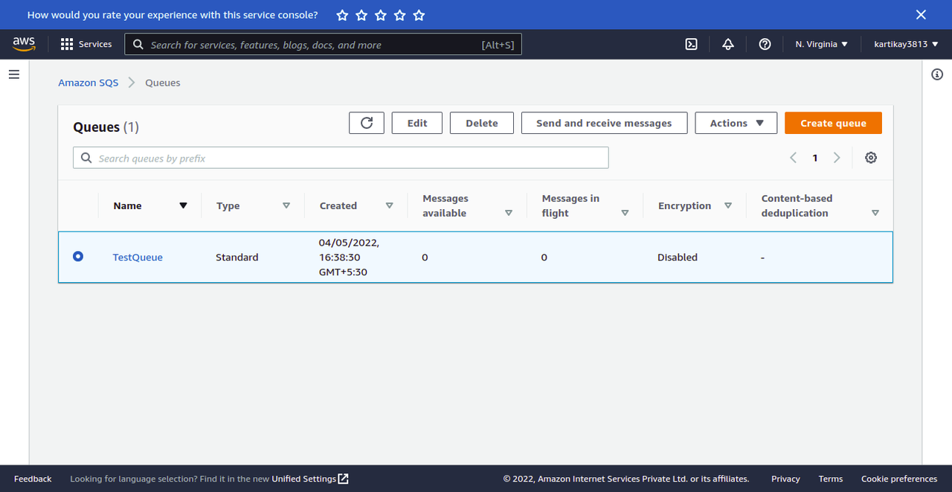Viewport: 952px width, 492px height.
Task: Sort by Content-based deduplication column
Action: point(875,213)
